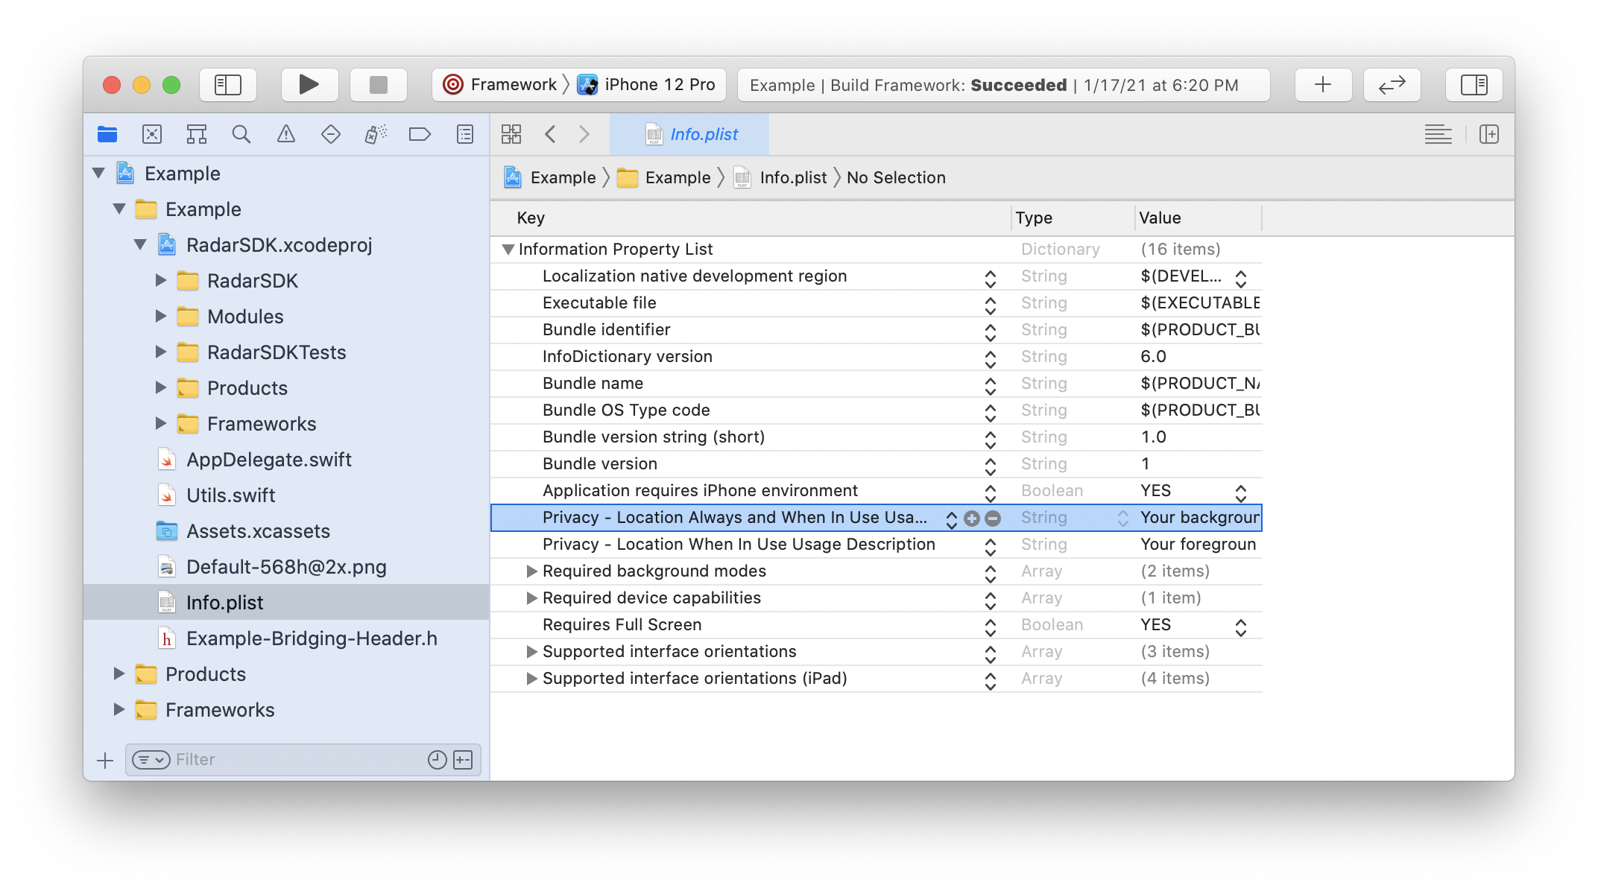Toggle the inspector panel on the right
The image size is (1598, 891).
[1474, 84]
